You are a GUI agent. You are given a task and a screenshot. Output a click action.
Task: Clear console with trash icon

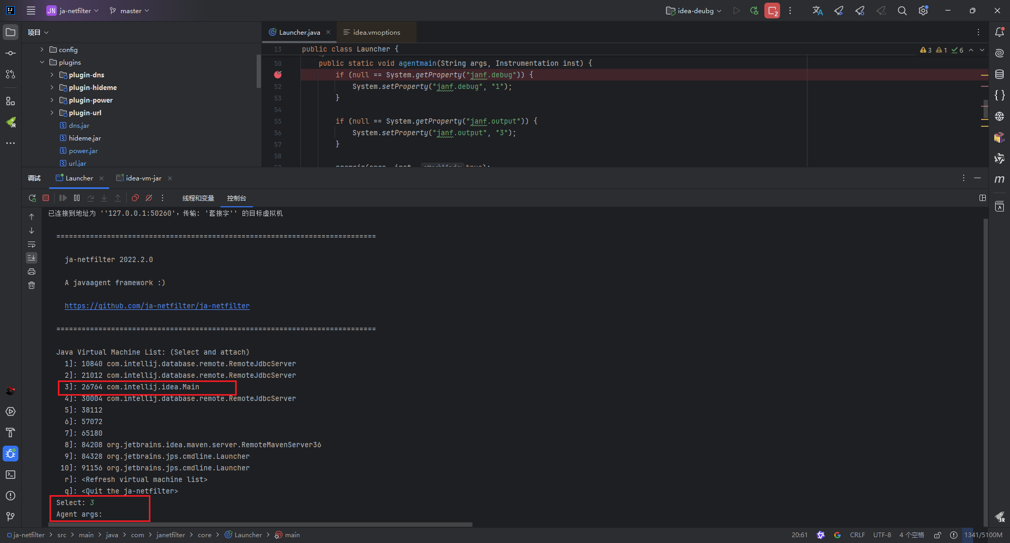point(32,285)
